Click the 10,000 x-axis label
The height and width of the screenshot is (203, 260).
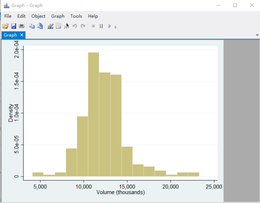click(x=84, y=187)
